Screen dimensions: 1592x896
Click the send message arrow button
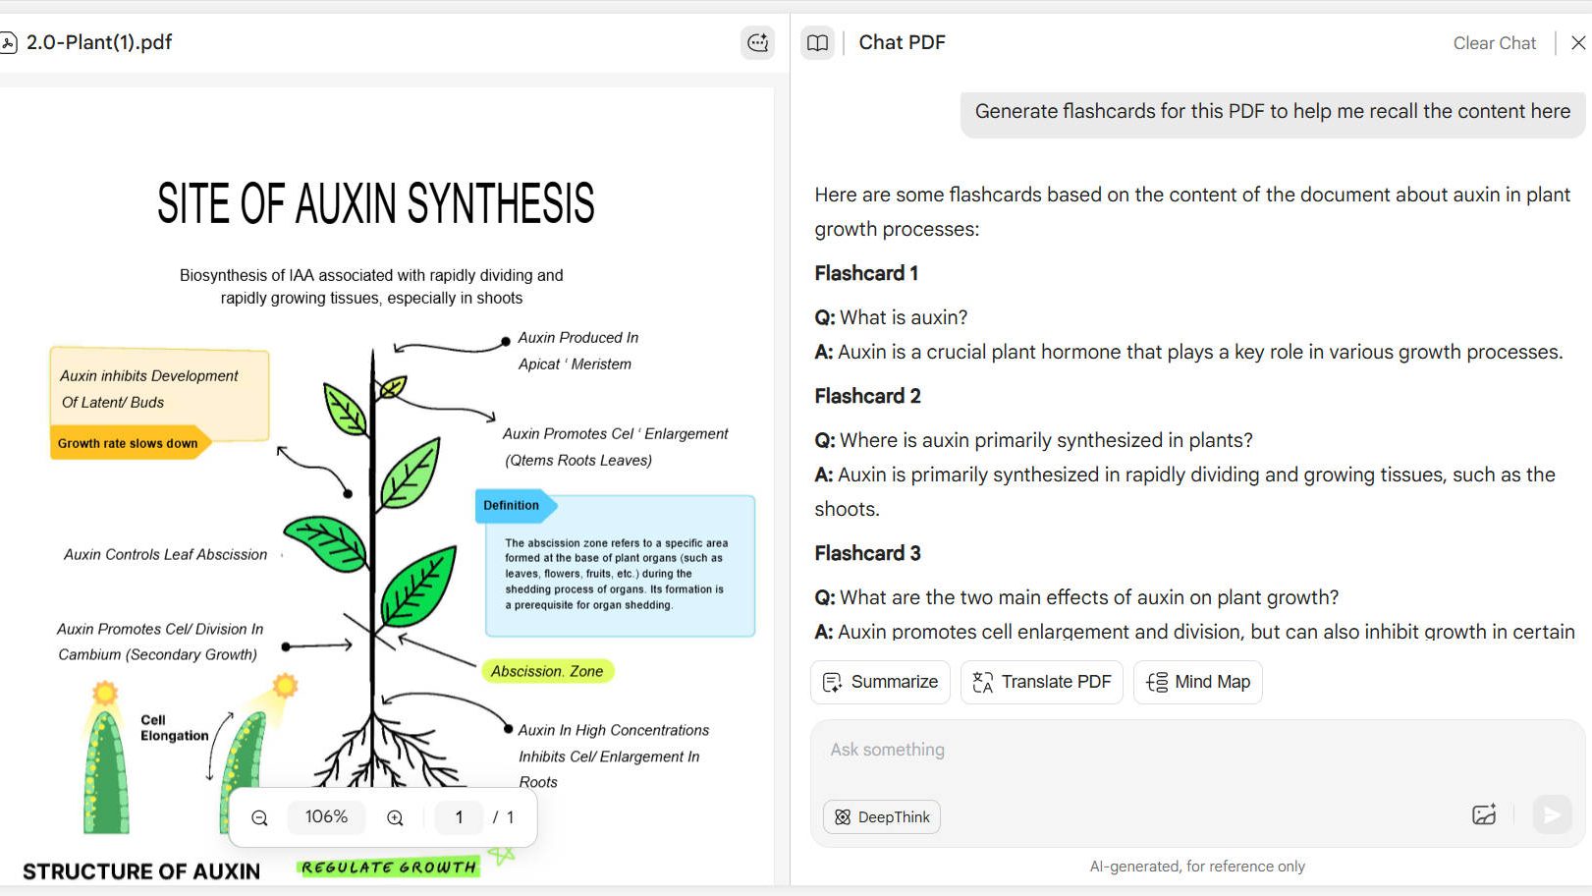1552,814
